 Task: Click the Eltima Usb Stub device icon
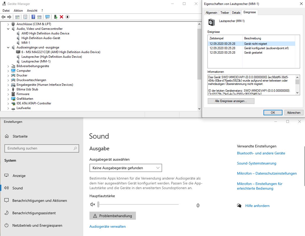click(13, 89)
